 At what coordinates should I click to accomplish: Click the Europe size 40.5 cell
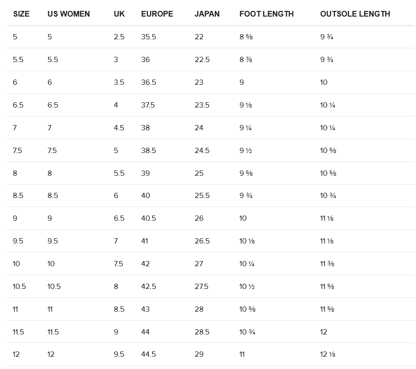[149, 218]
